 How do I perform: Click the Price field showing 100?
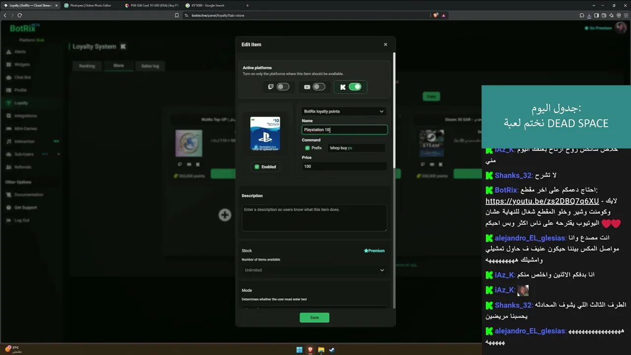[345, 167]
